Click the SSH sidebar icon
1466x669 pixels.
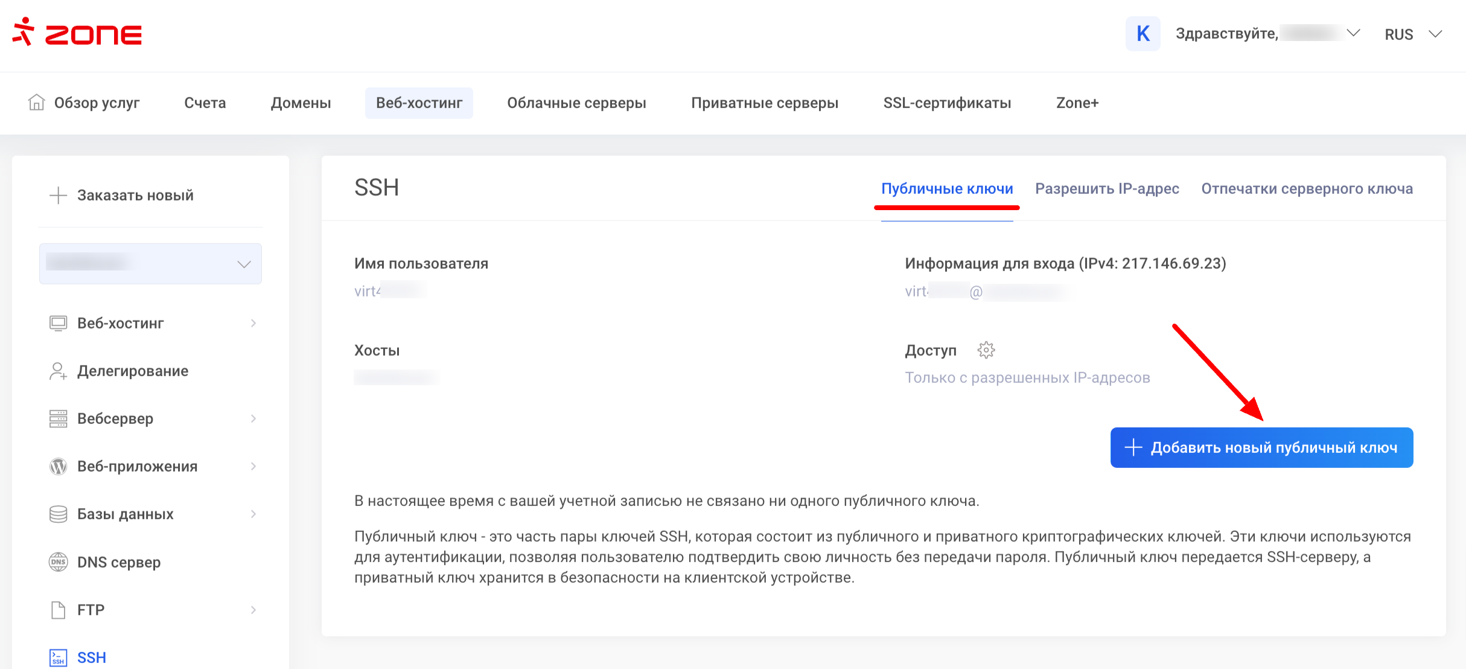(x=58, y=658)
